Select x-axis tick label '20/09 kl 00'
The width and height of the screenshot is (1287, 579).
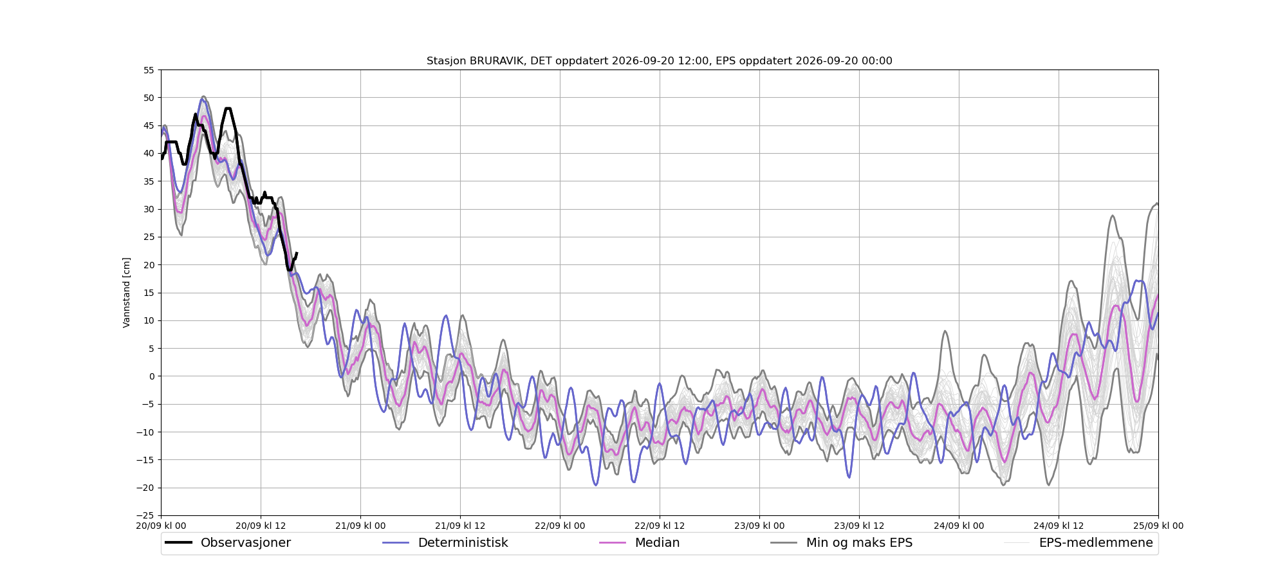coord(161,526)
